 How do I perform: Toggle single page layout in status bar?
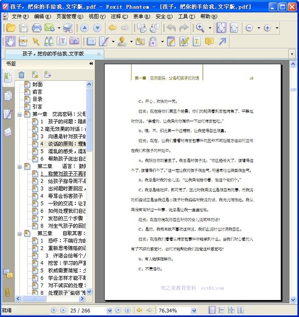[212, 310]
